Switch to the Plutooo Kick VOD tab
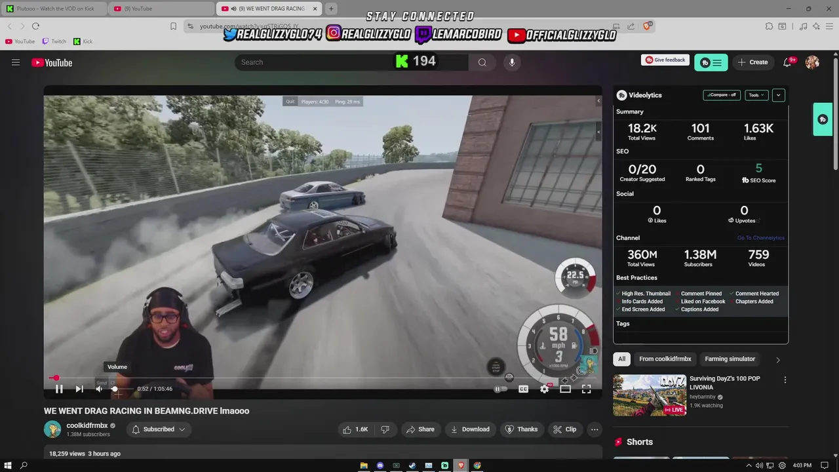 click(x=54, y=9)
